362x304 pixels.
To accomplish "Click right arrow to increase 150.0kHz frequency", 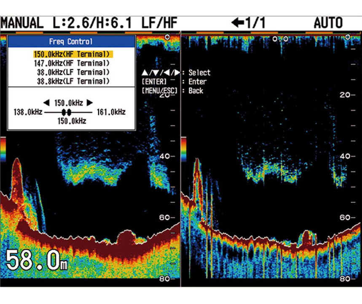I will 90,103.
